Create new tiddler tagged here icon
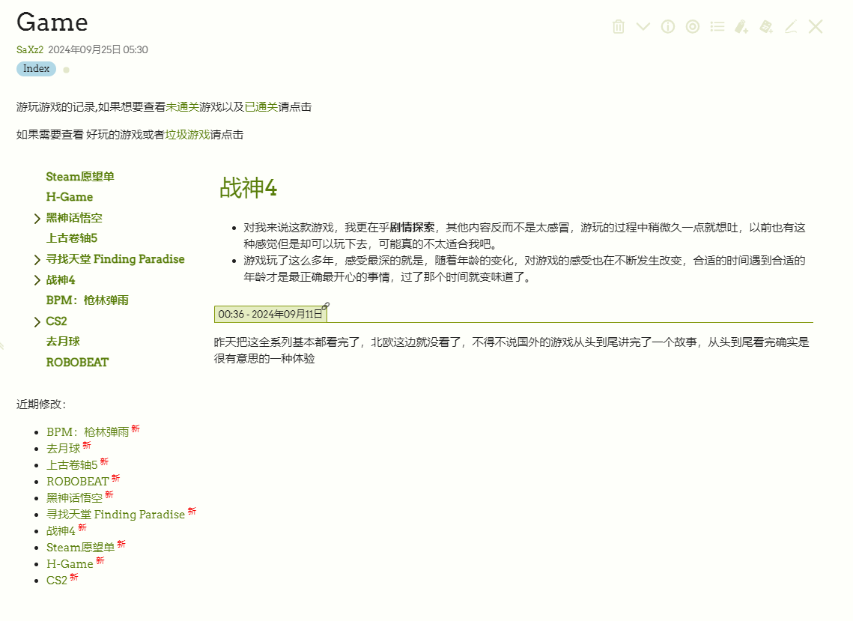This screenshot has height=621, width=853. (741, 26)
